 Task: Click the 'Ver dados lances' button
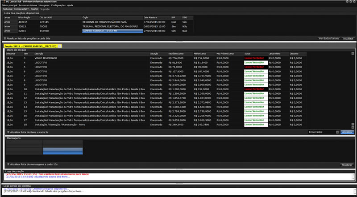point(328,39)
